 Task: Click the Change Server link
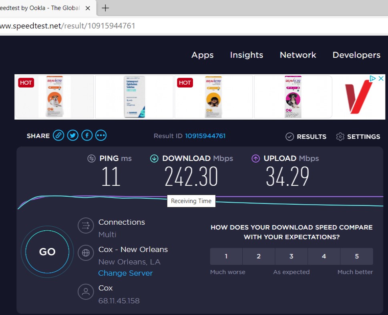tap(125, 273)
